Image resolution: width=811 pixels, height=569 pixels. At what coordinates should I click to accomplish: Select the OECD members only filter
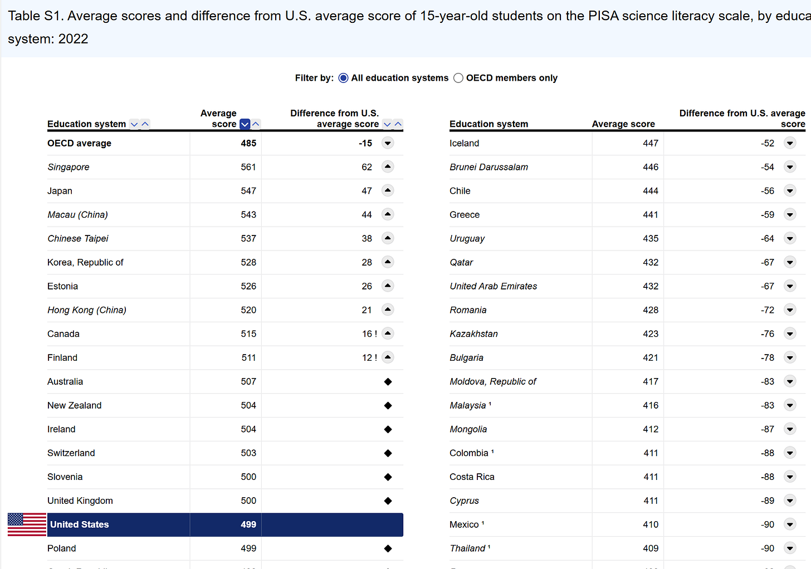[458, 78]
